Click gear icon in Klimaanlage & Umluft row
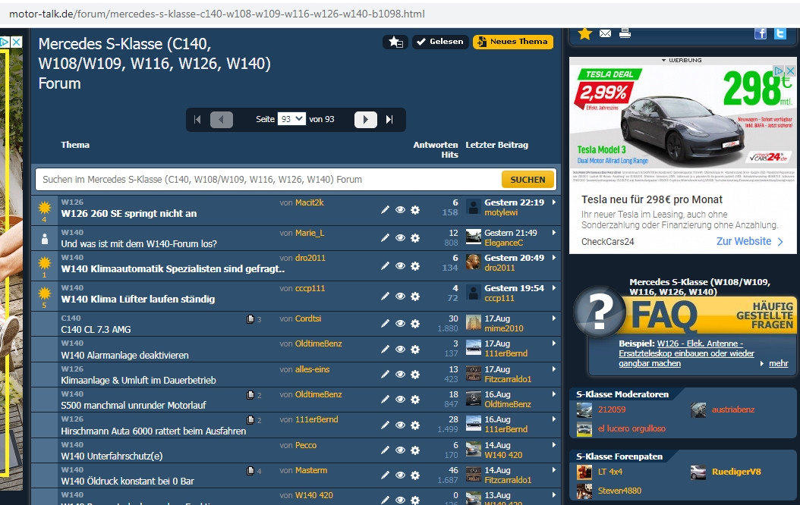800x505 pixels. [x=415, y=375]
